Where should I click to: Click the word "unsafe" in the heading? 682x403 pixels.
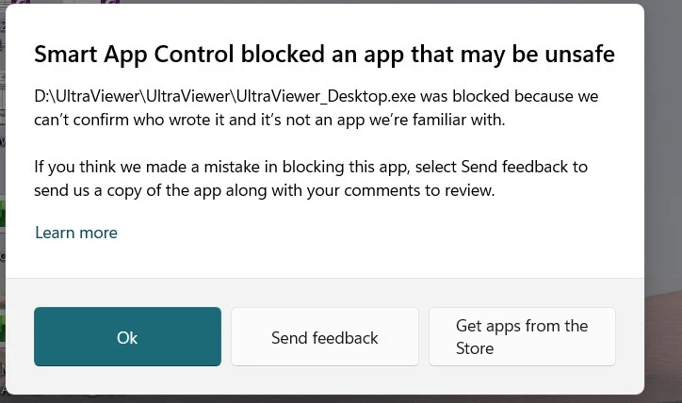[579, 55]
